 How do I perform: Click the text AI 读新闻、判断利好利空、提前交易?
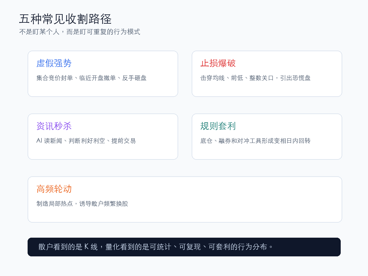[86, 141]
